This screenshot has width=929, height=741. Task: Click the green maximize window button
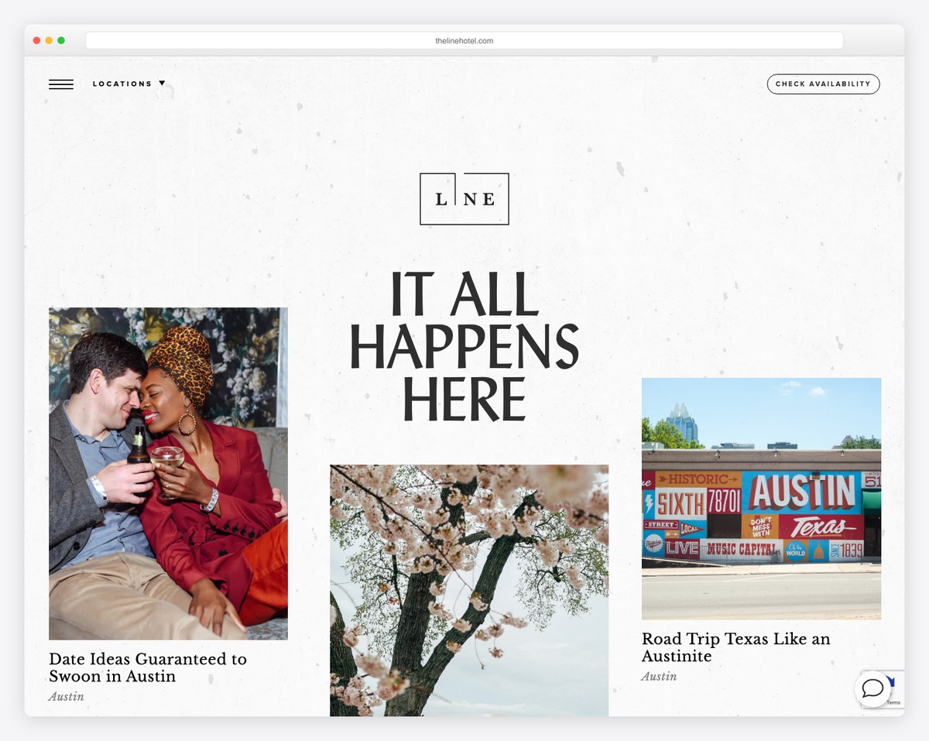click(x=61, y=40)
